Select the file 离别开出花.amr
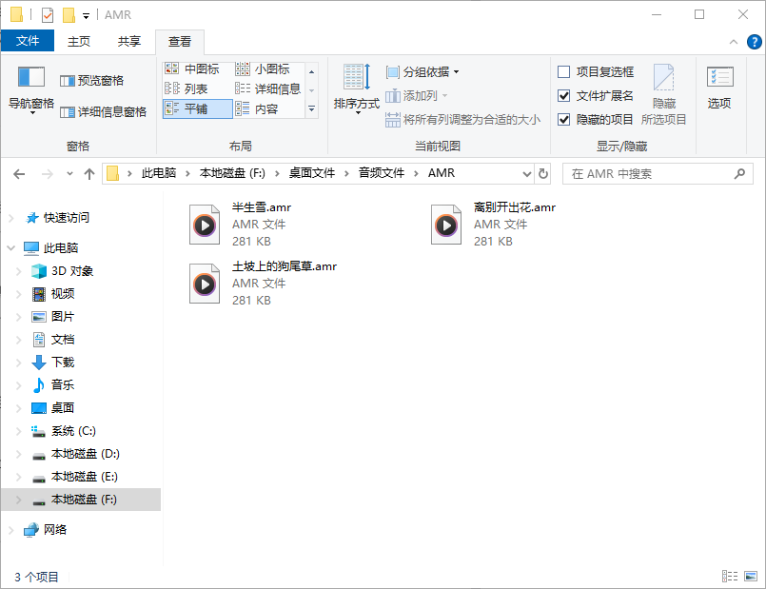 point(494,225)
